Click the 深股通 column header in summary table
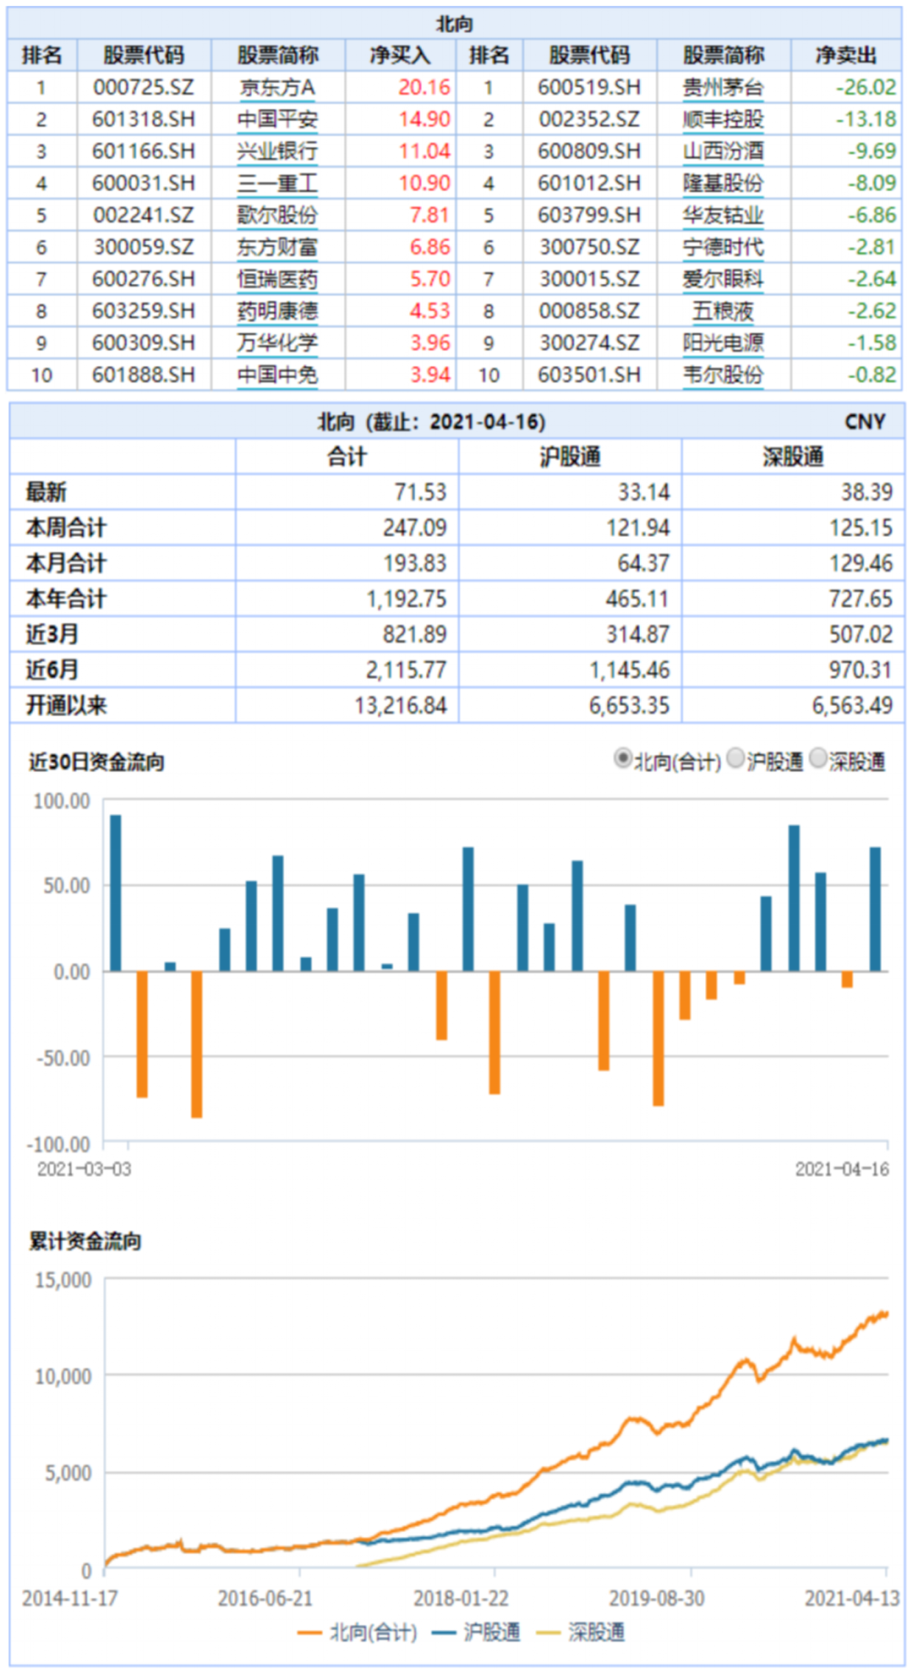 [793, 457]
